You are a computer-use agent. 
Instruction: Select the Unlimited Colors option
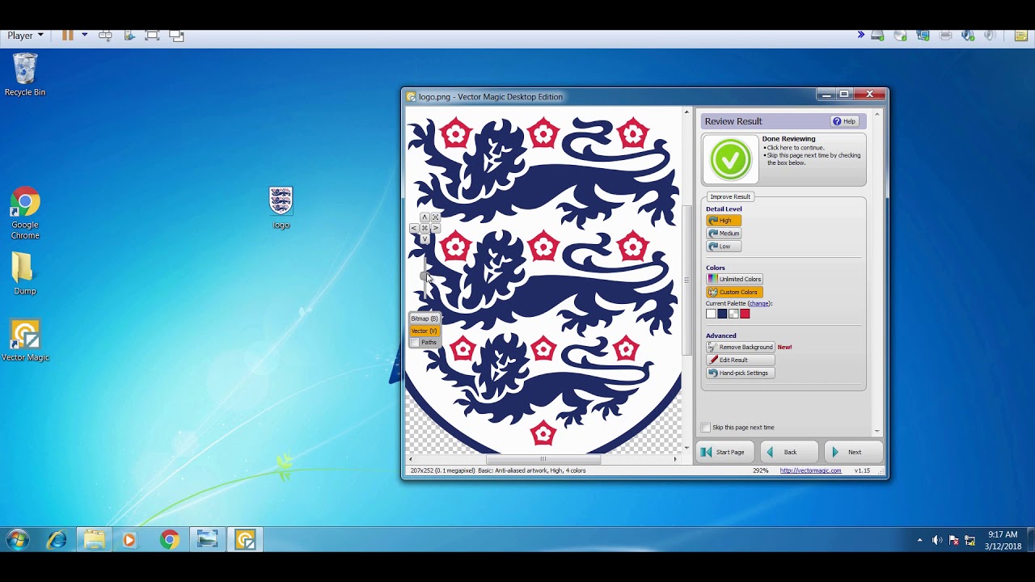tap(734, 279)
